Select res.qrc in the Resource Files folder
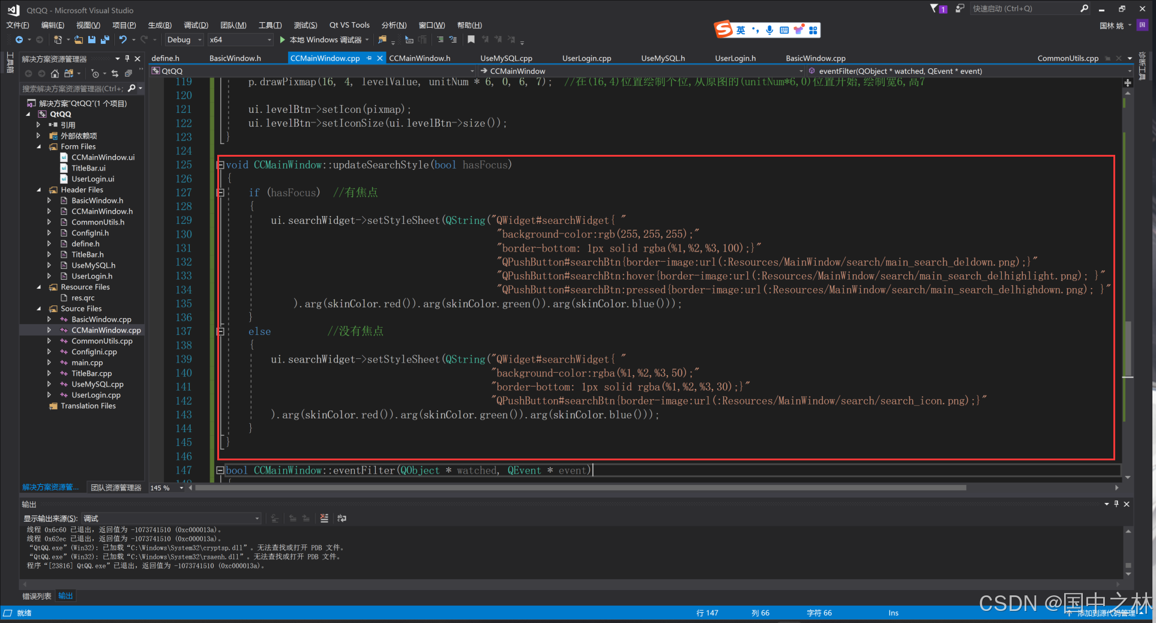The image size is (1156, 623). [83, 298]
